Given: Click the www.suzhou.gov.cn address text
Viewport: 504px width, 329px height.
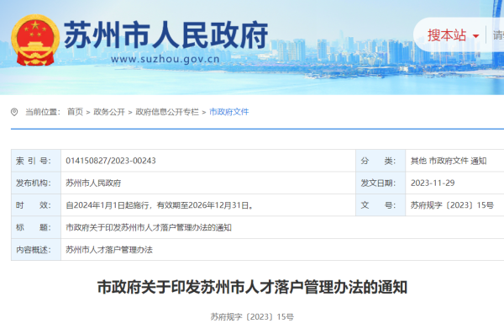Looking at the screenshot, I should coord(165,59).
